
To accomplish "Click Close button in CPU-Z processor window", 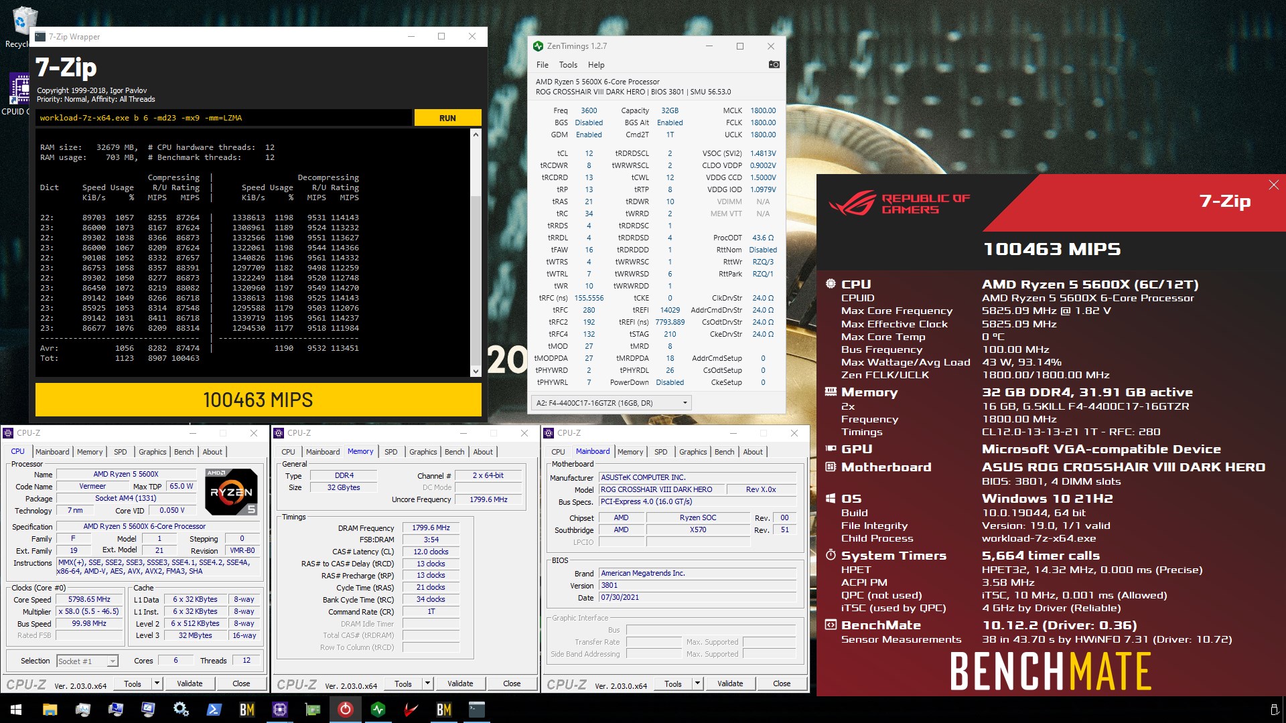I will tap(241, 684).
